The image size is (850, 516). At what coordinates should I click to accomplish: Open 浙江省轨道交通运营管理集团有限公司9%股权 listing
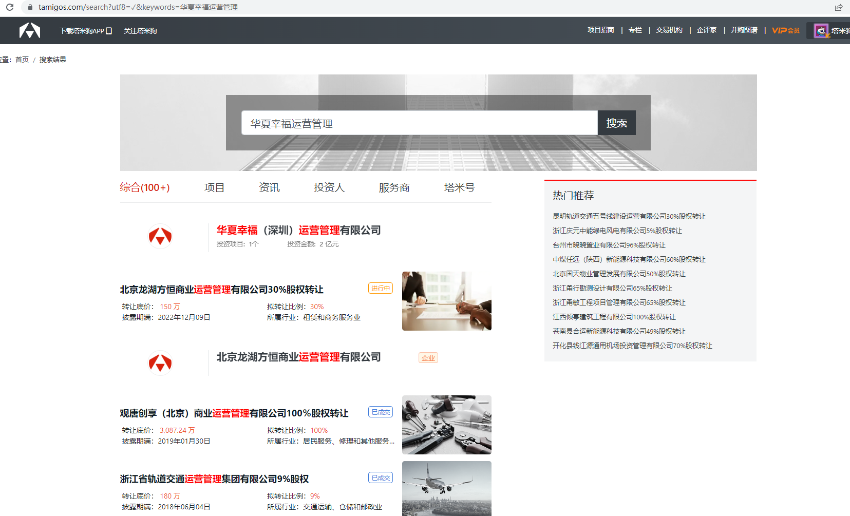215,479
